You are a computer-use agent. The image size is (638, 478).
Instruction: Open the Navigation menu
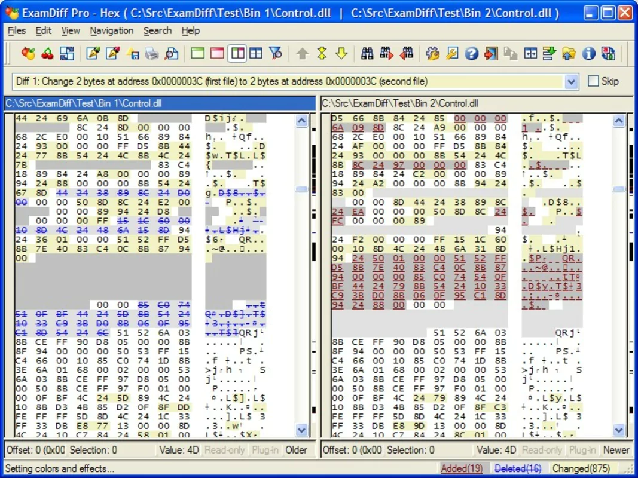(111, 30)
